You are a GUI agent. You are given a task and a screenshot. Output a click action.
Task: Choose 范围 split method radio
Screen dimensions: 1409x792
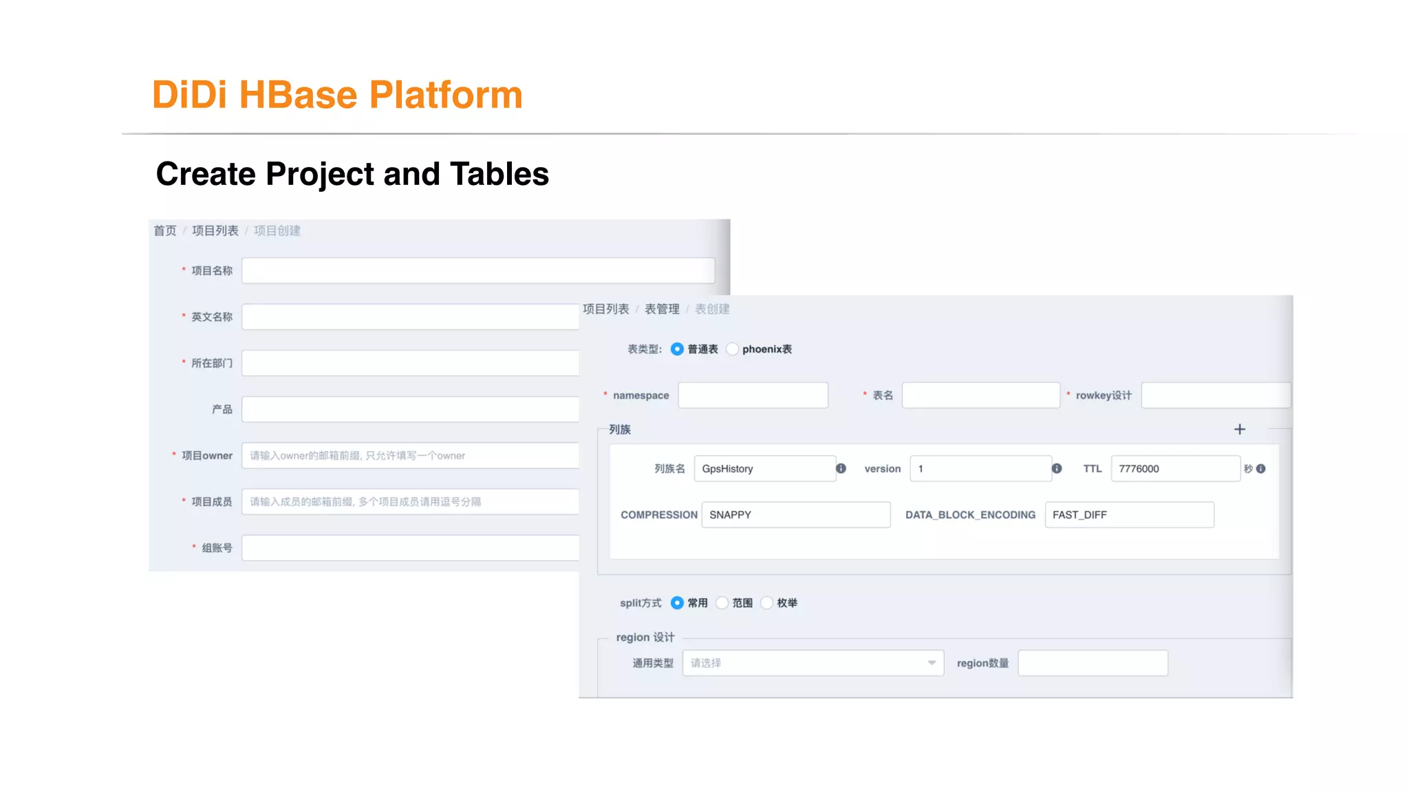pyautogui.click(x=722, y=603)
